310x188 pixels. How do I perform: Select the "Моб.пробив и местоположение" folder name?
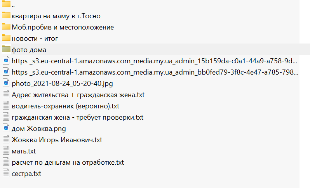(63, 27)
